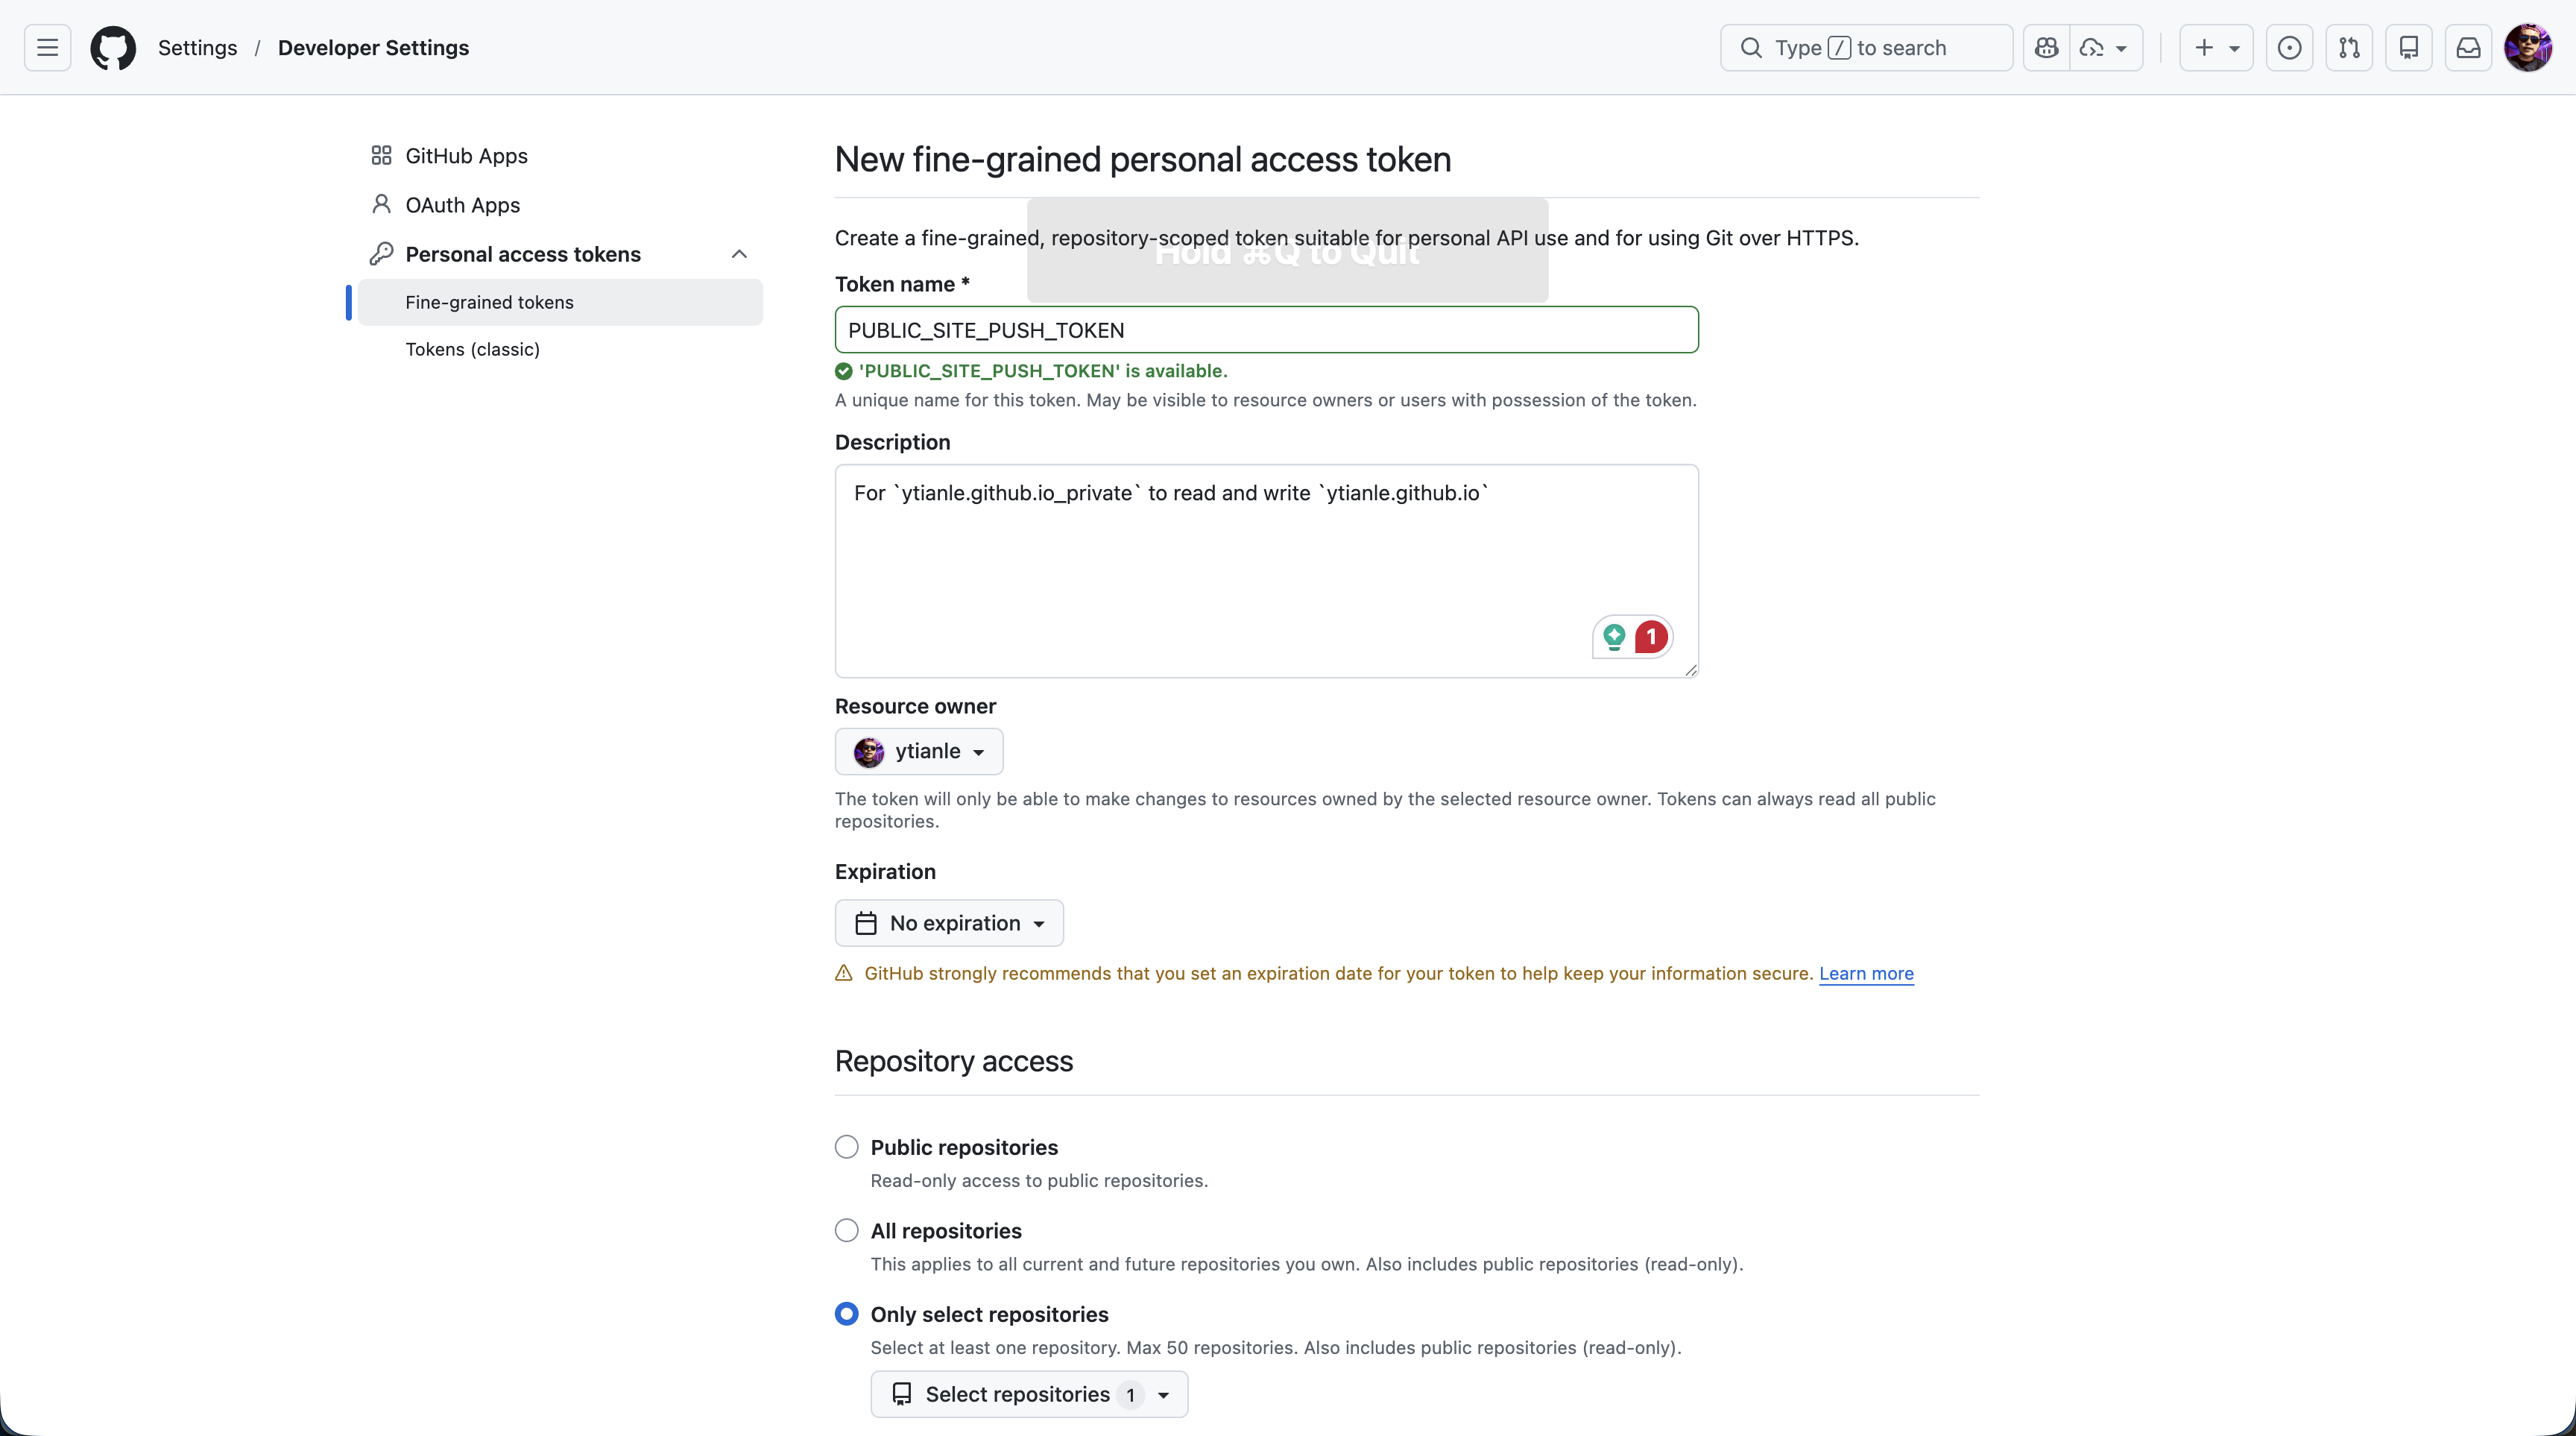
Task: Open Notifications inbox icon
Action: tap(2468, 48)
